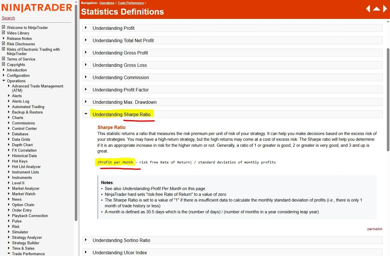Go to previous topic arrow icon
The width and height of the screenshot is (390, 256).
pyautogui.click(x=368, y=9)
